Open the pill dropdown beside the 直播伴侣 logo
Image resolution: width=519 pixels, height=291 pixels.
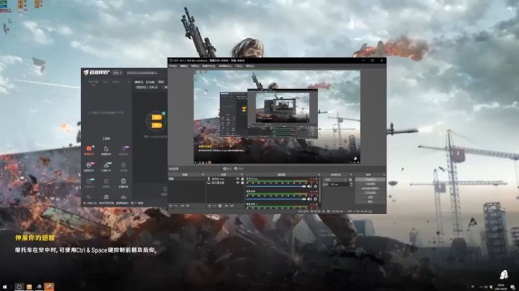117,72
